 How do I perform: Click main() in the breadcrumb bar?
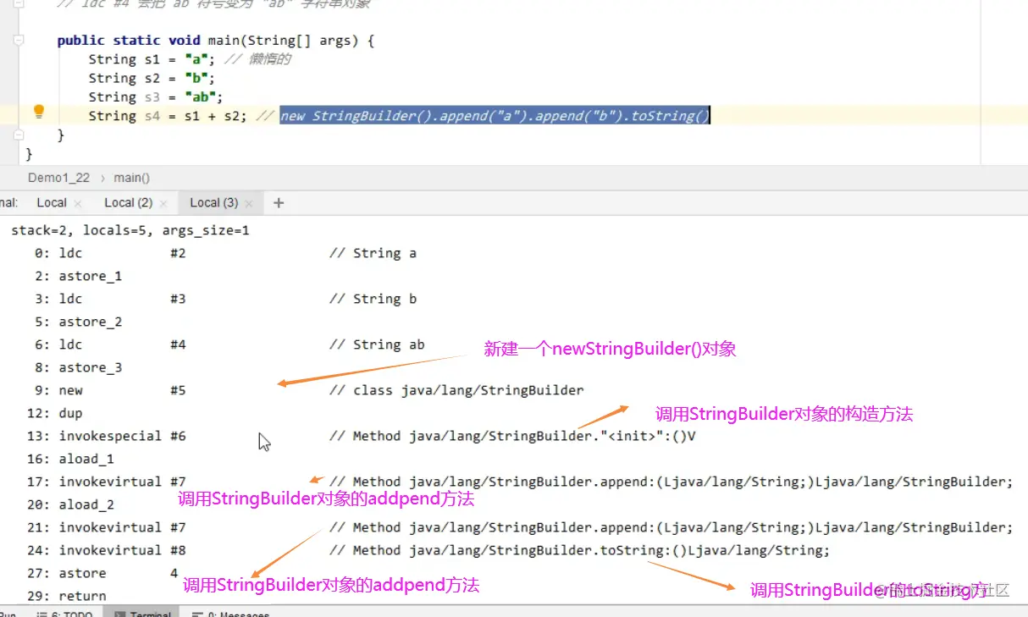[x=131, y=178]
